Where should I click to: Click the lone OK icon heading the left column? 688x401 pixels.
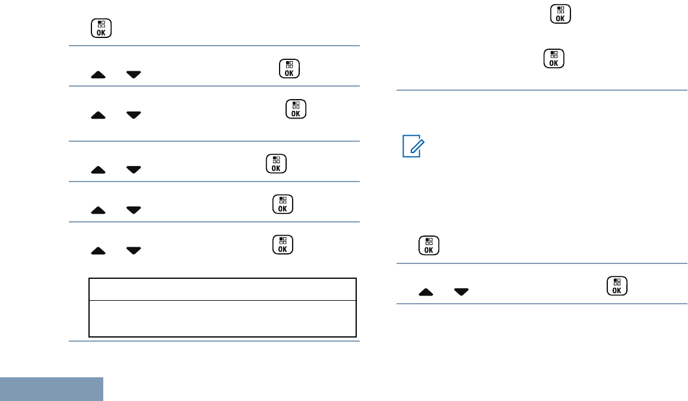point(102,28)
